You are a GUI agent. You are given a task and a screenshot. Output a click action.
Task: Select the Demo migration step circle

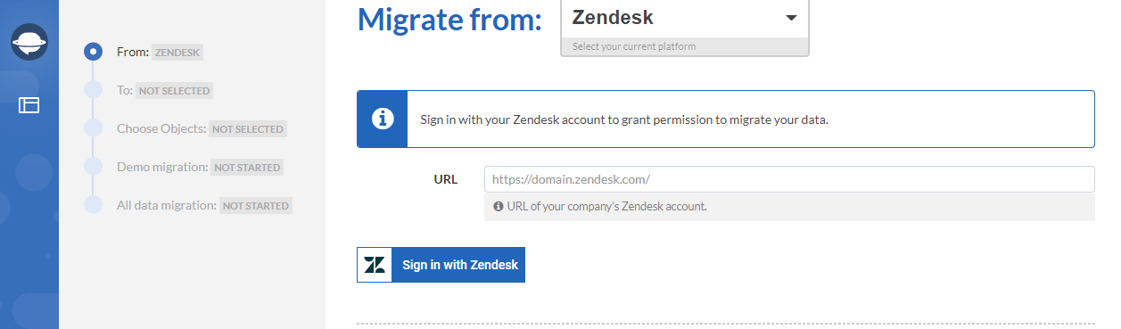click(x=93, y=167)
